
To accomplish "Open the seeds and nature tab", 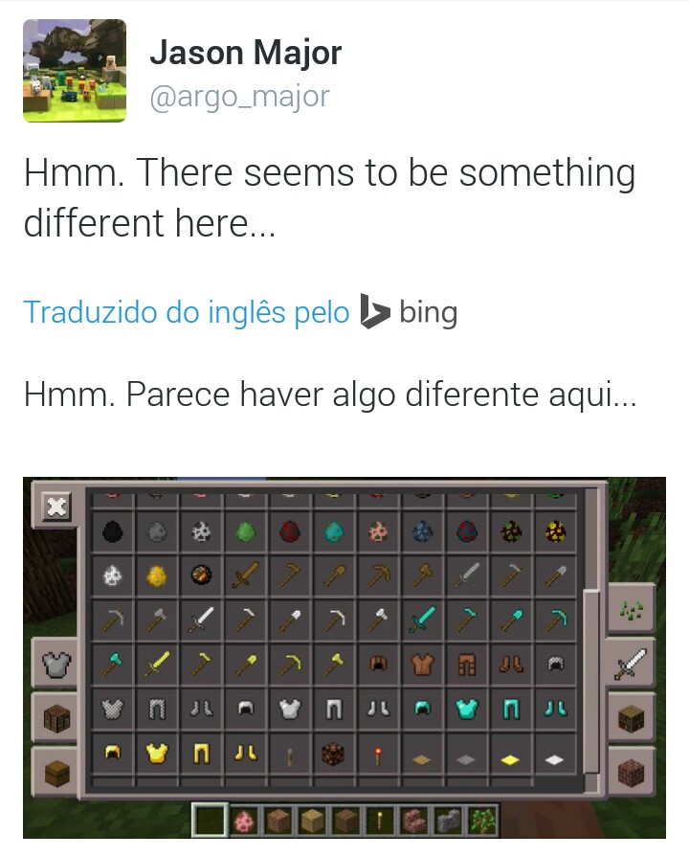I will point(630,609).
